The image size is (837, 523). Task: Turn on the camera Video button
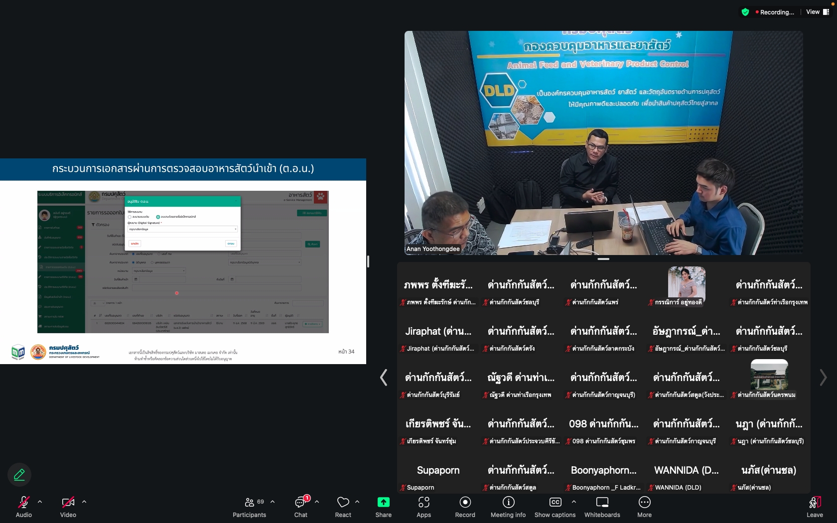click(68, 507)
